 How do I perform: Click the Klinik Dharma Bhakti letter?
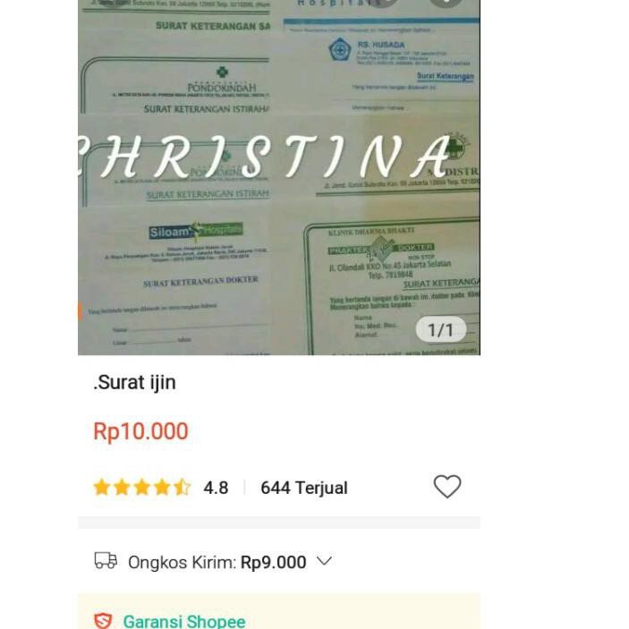pyautogui.click(x=392, y=286)
